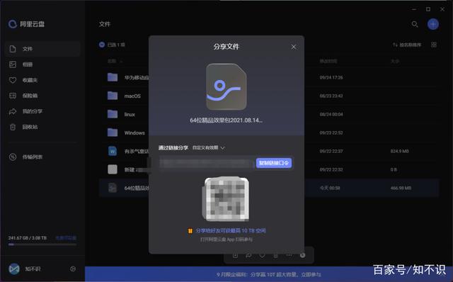Image resolution: width=453 pixels, height=282 pixels.
Task: Click trash icon in floating toolbar
Action: [x=275, y=255]
